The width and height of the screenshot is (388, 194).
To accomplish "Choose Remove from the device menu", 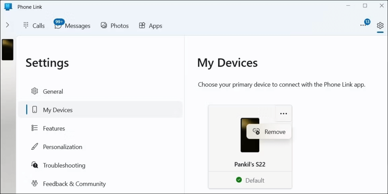I will click(x=269, y=132).
